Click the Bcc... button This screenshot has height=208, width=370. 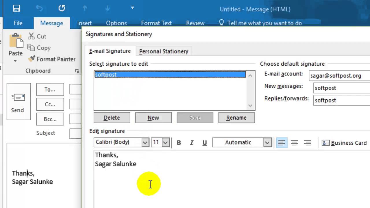pyautogui.click(x=50, y=119)
